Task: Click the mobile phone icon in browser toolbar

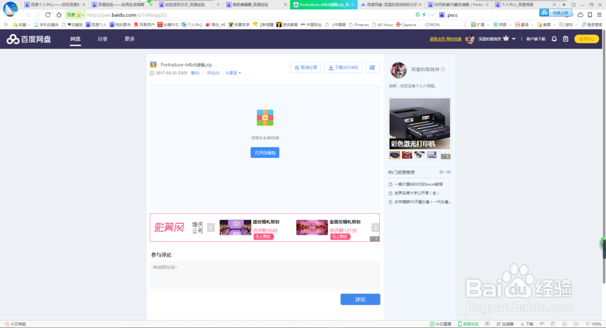Action: (590, 15)
